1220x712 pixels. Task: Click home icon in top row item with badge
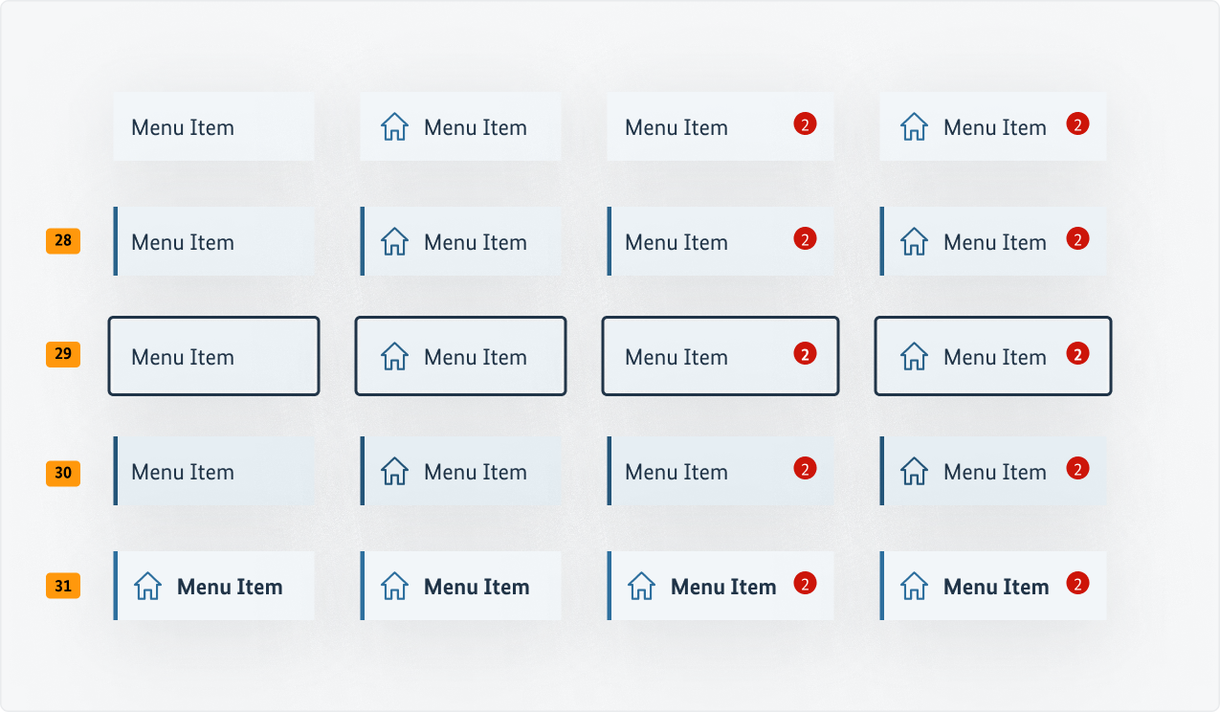[x=914, y=127]
